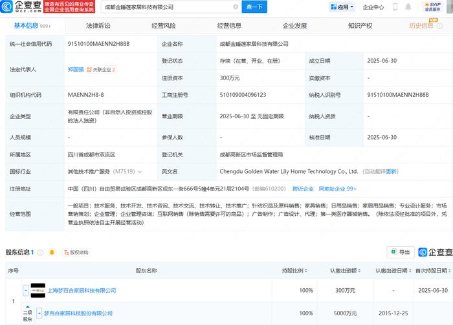Image resolution: width=453 pixels, height=325 pixels.
Task: Click the 5000万元 subscribed capital cell
Action: pyautogui.click(x=345, y=313)
